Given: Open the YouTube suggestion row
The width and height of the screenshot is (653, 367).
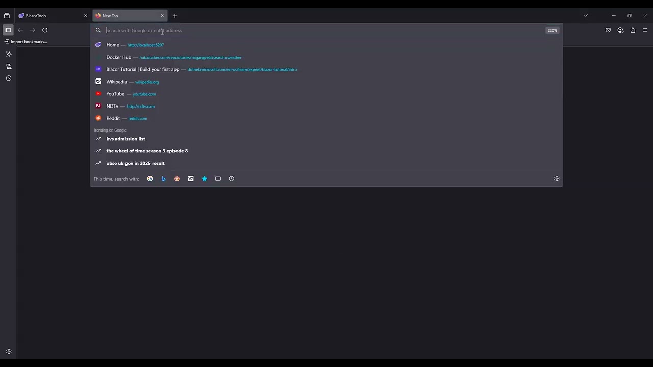Looking at the screenshot, I should (x=326, y=94).
